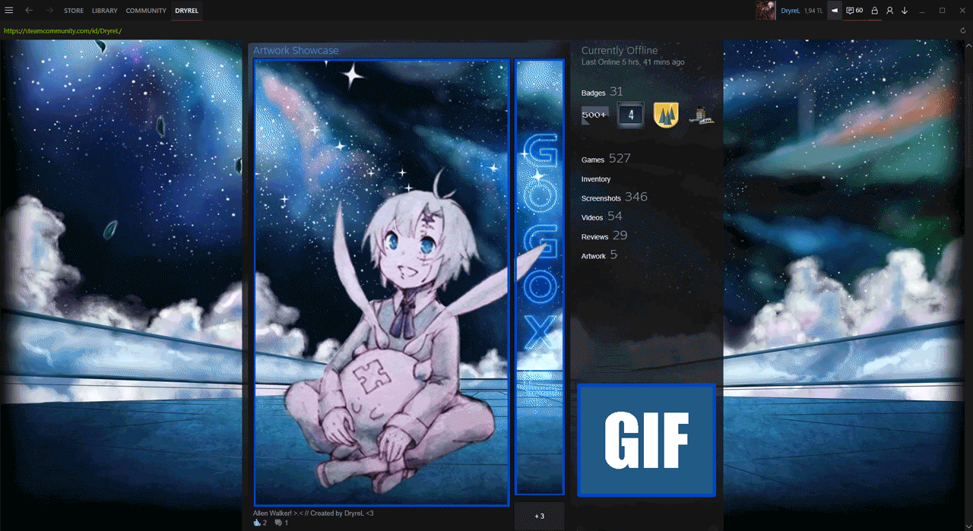Open the LIBRARY tab
Viewport: 973px width, 531px height.
pyautogui.click(x=105, y=11)
